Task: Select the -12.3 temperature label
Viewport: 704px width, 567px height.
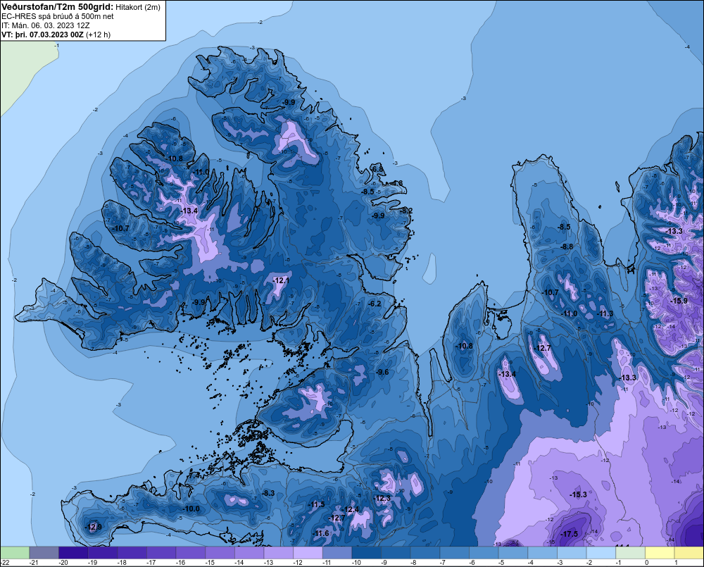Action: 382,498
